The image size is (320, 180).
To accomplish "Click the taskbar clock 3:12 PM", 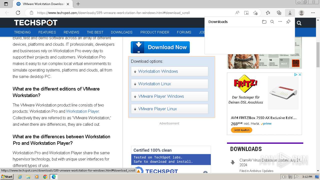I will pyautogui.click(x=307, y=177).
